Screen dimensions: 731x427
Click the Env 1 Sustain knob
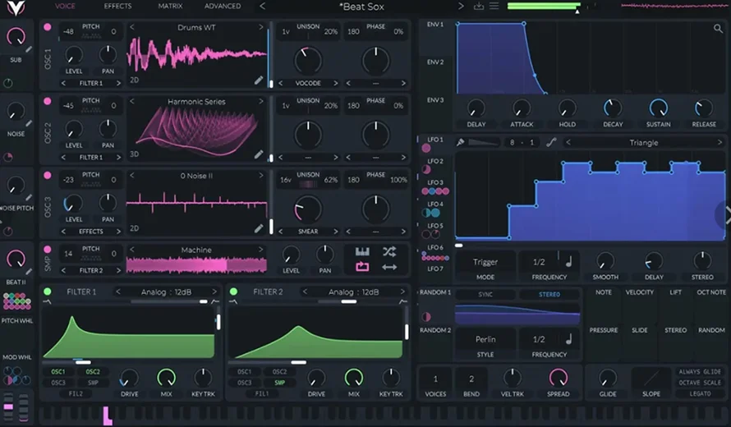click(658, 108)
